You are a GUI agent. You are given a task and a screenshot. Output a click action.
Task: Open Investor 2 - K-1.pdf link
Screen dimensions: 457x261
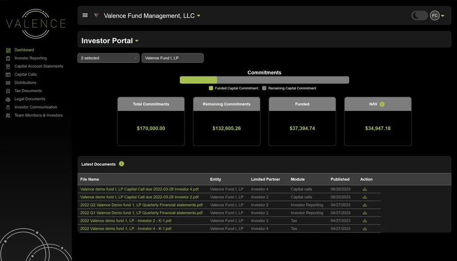[x=125, y=220]
